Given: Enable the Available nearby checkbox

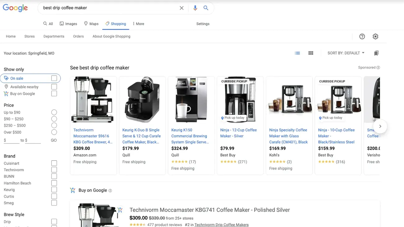Looking at the screenshot, I should click(x=54, y=87).
